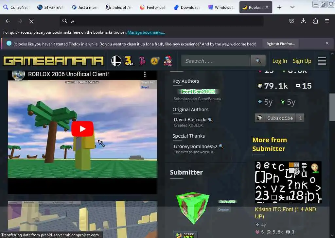Viewport: 335px width, 238px height.
Task: Open the Friday Night Funkin game icon
Action: (168, 61)
